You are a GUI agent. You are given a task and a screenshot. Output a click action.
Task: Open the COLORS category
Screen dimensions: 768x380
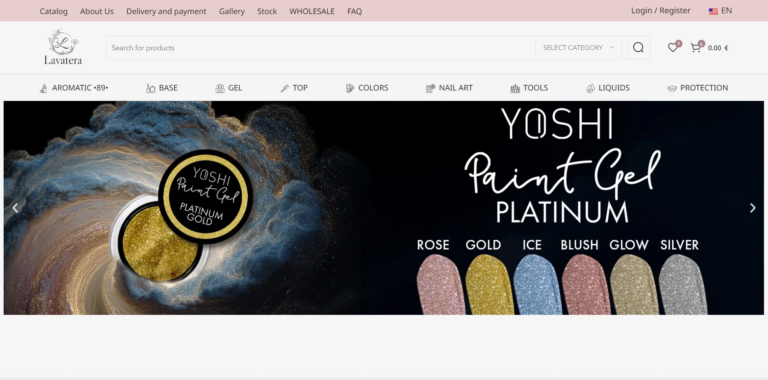(x=373, y=88)
